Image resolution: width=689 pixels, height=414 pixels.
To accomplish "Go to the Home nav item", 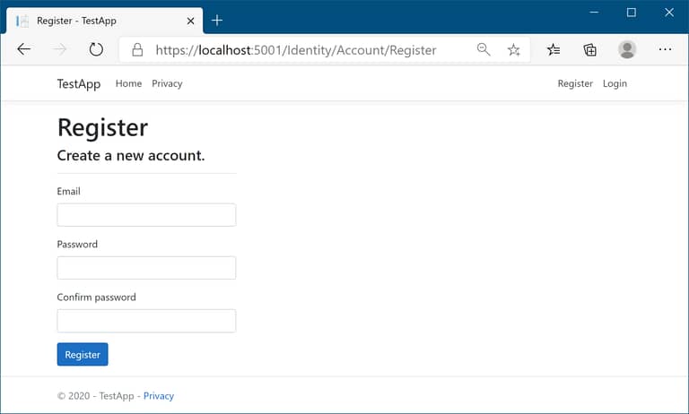I will (x=128, y=83).
